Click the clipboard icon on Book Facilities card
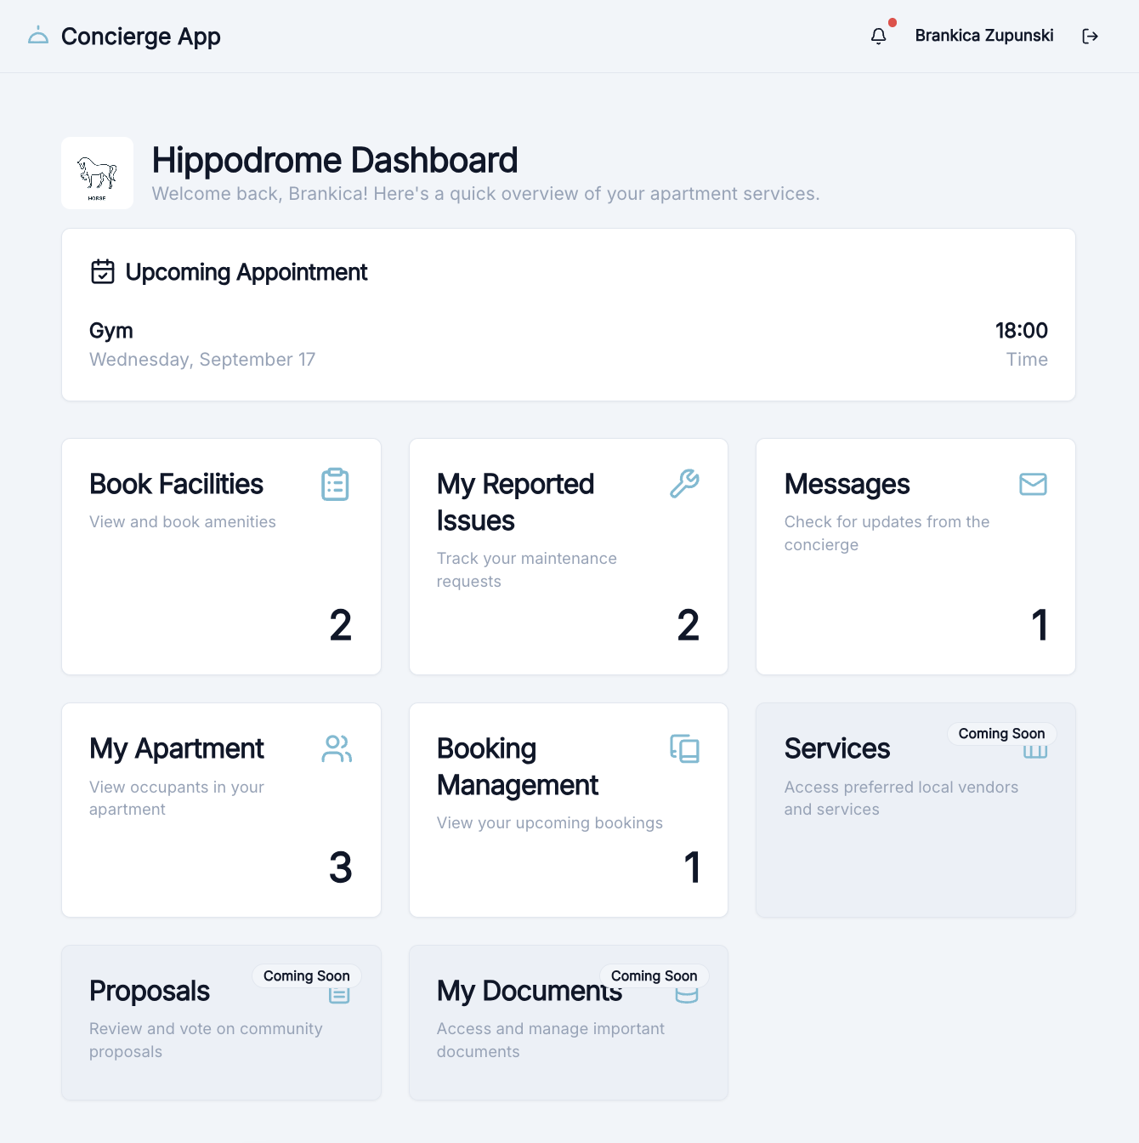The width and height of the screenshot is (1139, 1143). pyautogui.click(x=335, y=484)
